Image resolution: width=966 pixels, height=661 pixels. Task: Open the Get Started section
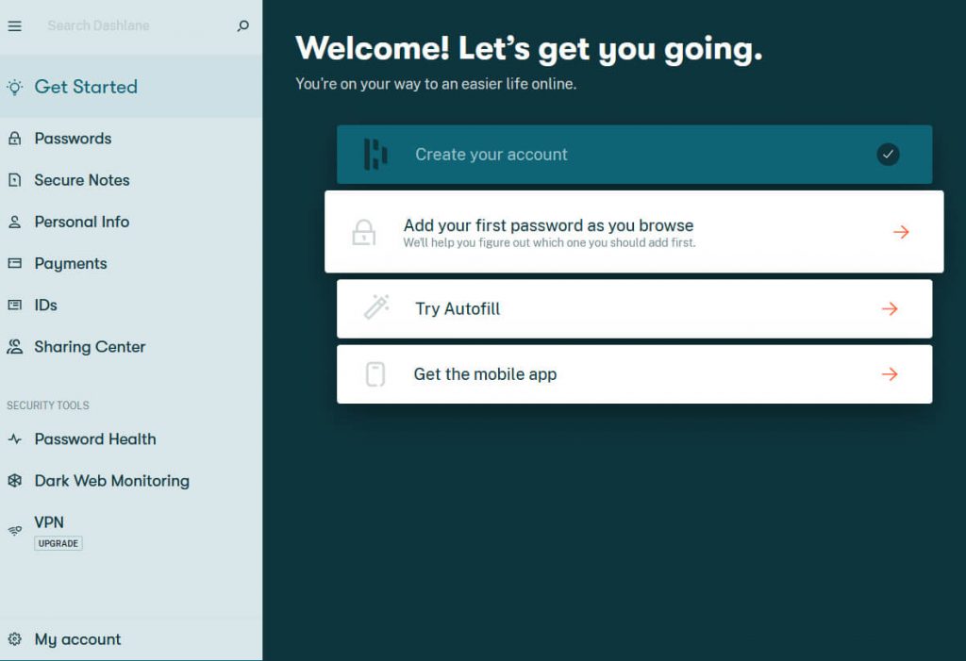coord(130,87)
